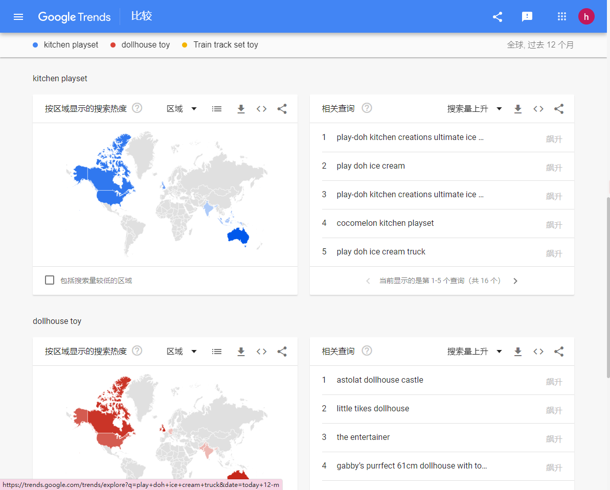This screenshot has width=610, height=490.
Task: Click the 'kitchen playset' section heading
Action: (60, 79)
